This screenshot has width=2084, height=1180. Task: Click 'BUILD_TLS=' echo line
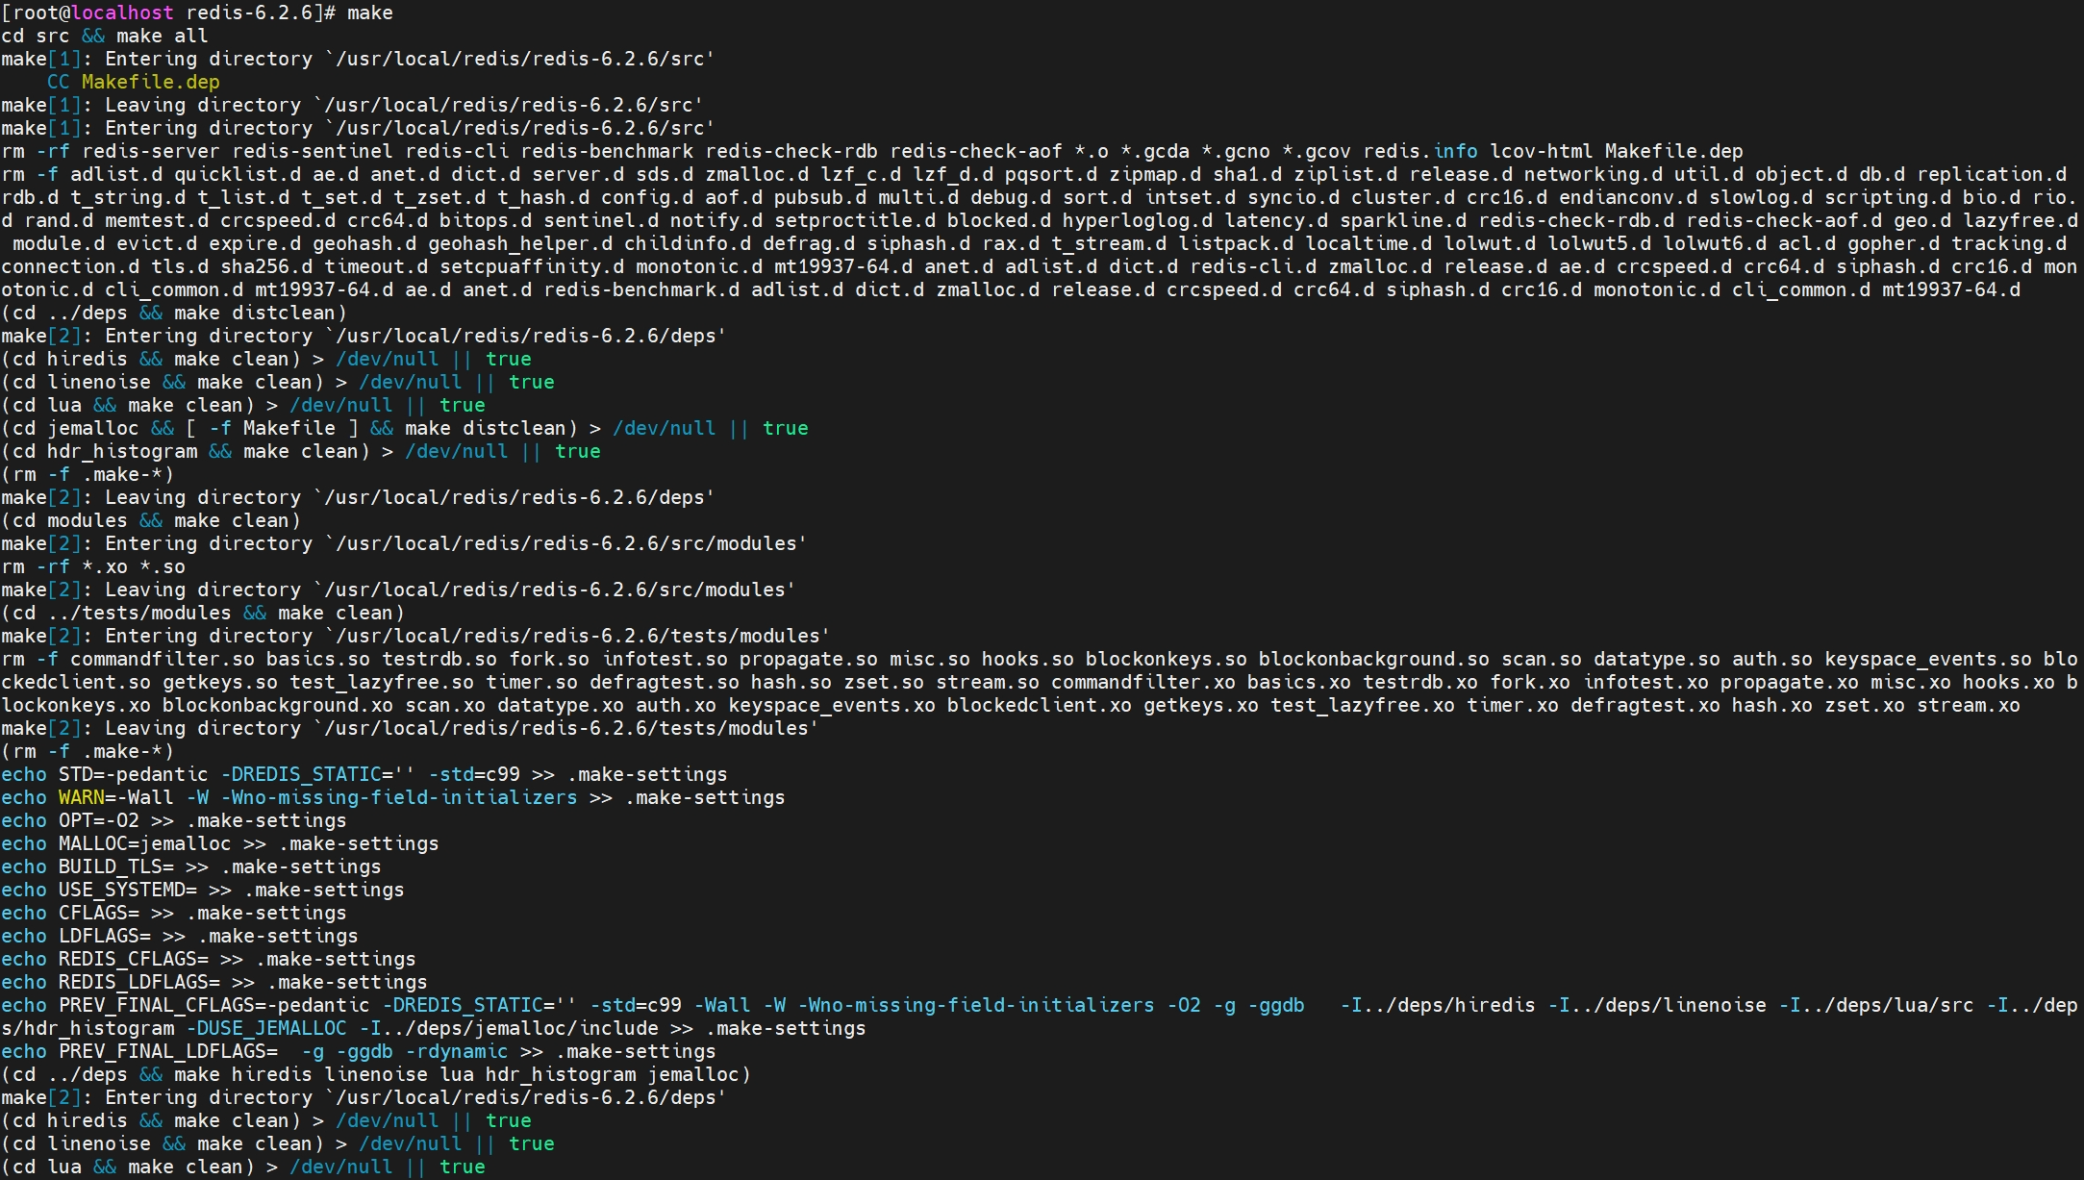pyautogui.click(x=191, y=866)
